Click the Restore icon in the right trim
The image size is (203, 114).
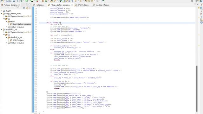pyautogui.click(x=201, y=5)
